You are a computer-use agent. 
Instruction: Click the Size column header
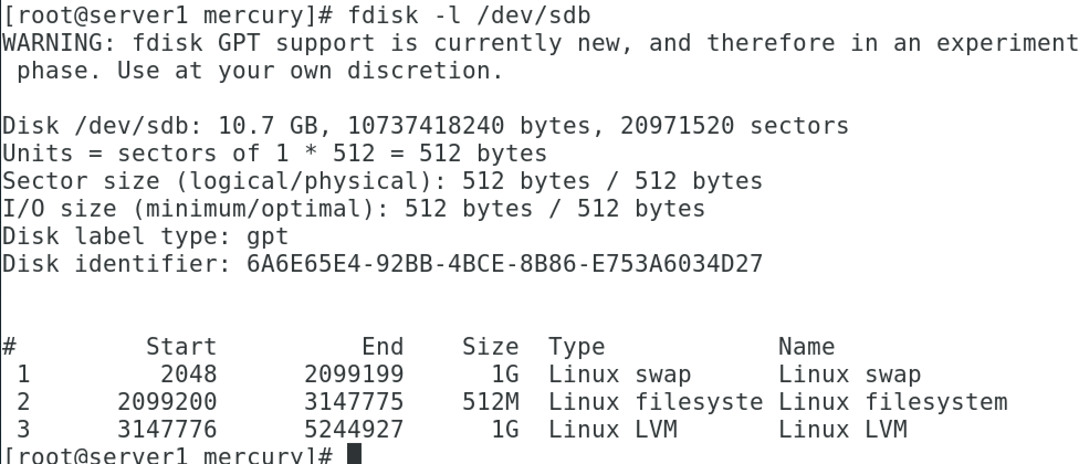[x=490, y=346]
